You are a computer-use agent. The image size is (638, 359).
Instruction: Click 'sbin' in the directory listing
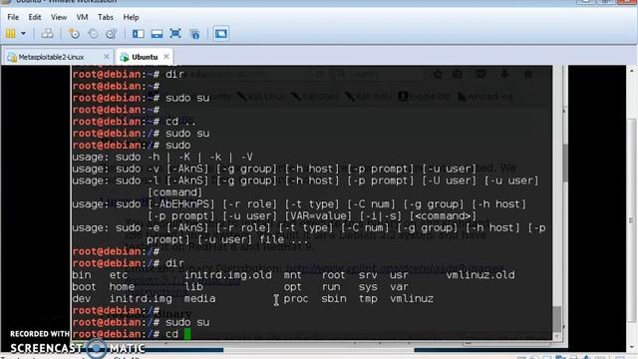point(334,299)
